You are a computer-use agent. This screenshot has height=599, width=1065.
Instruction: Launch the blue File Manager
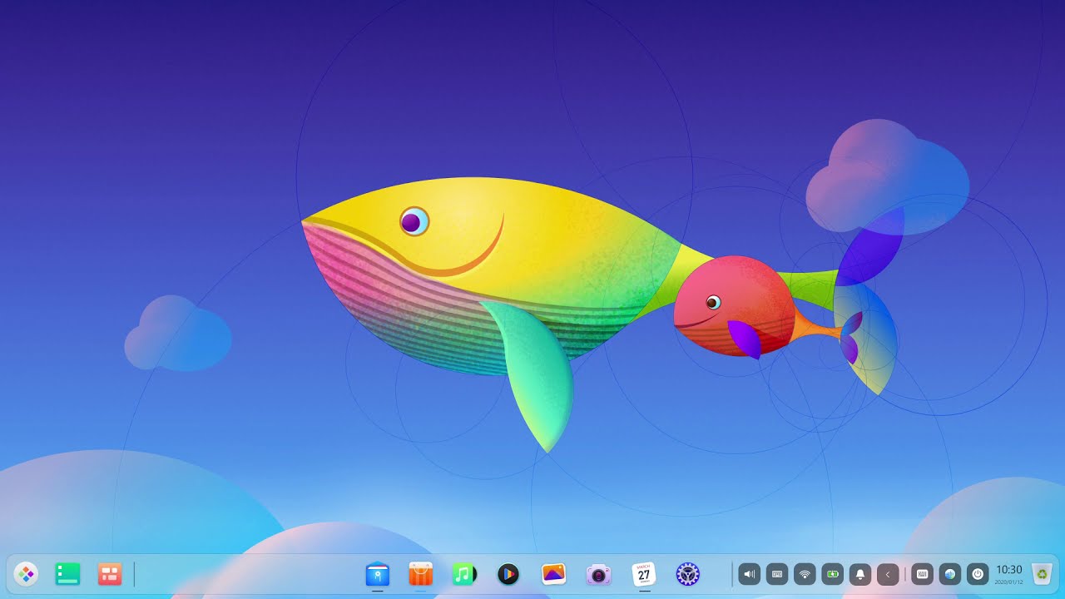click(x=378, y=574)
